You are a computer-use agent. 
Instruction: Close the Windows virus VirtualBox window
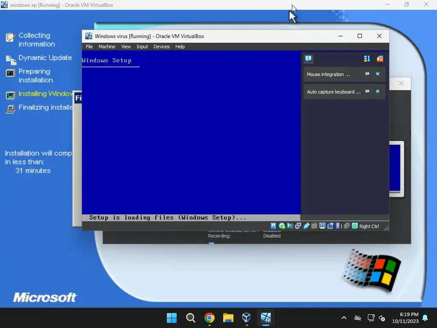click(379, 36)
